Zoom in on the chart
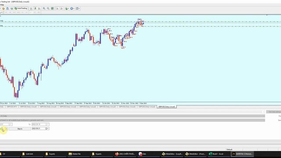281x158 pixels. (44, 8)
